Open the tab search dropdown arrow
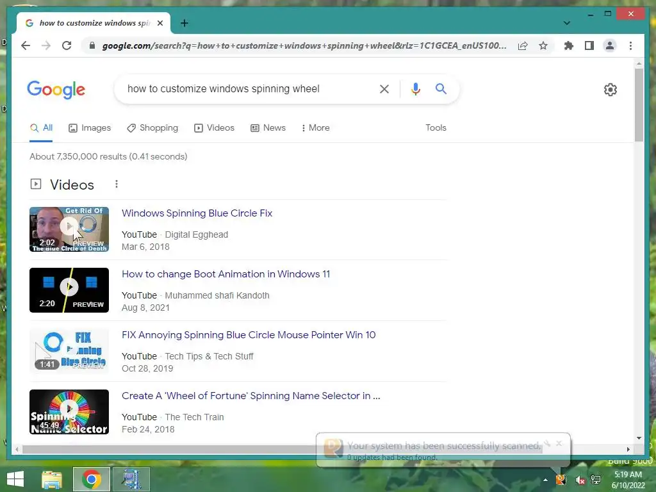This screenshot has width=656, height=492. 566,23
